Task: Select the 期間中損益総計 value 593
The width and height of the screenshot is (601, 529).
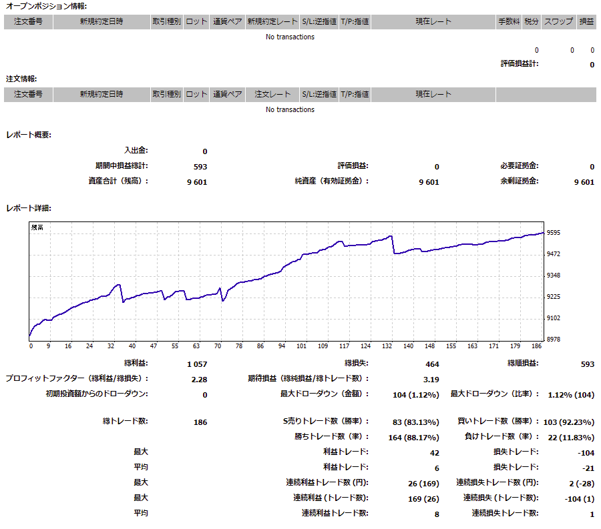Action: (x=200, y=167)
